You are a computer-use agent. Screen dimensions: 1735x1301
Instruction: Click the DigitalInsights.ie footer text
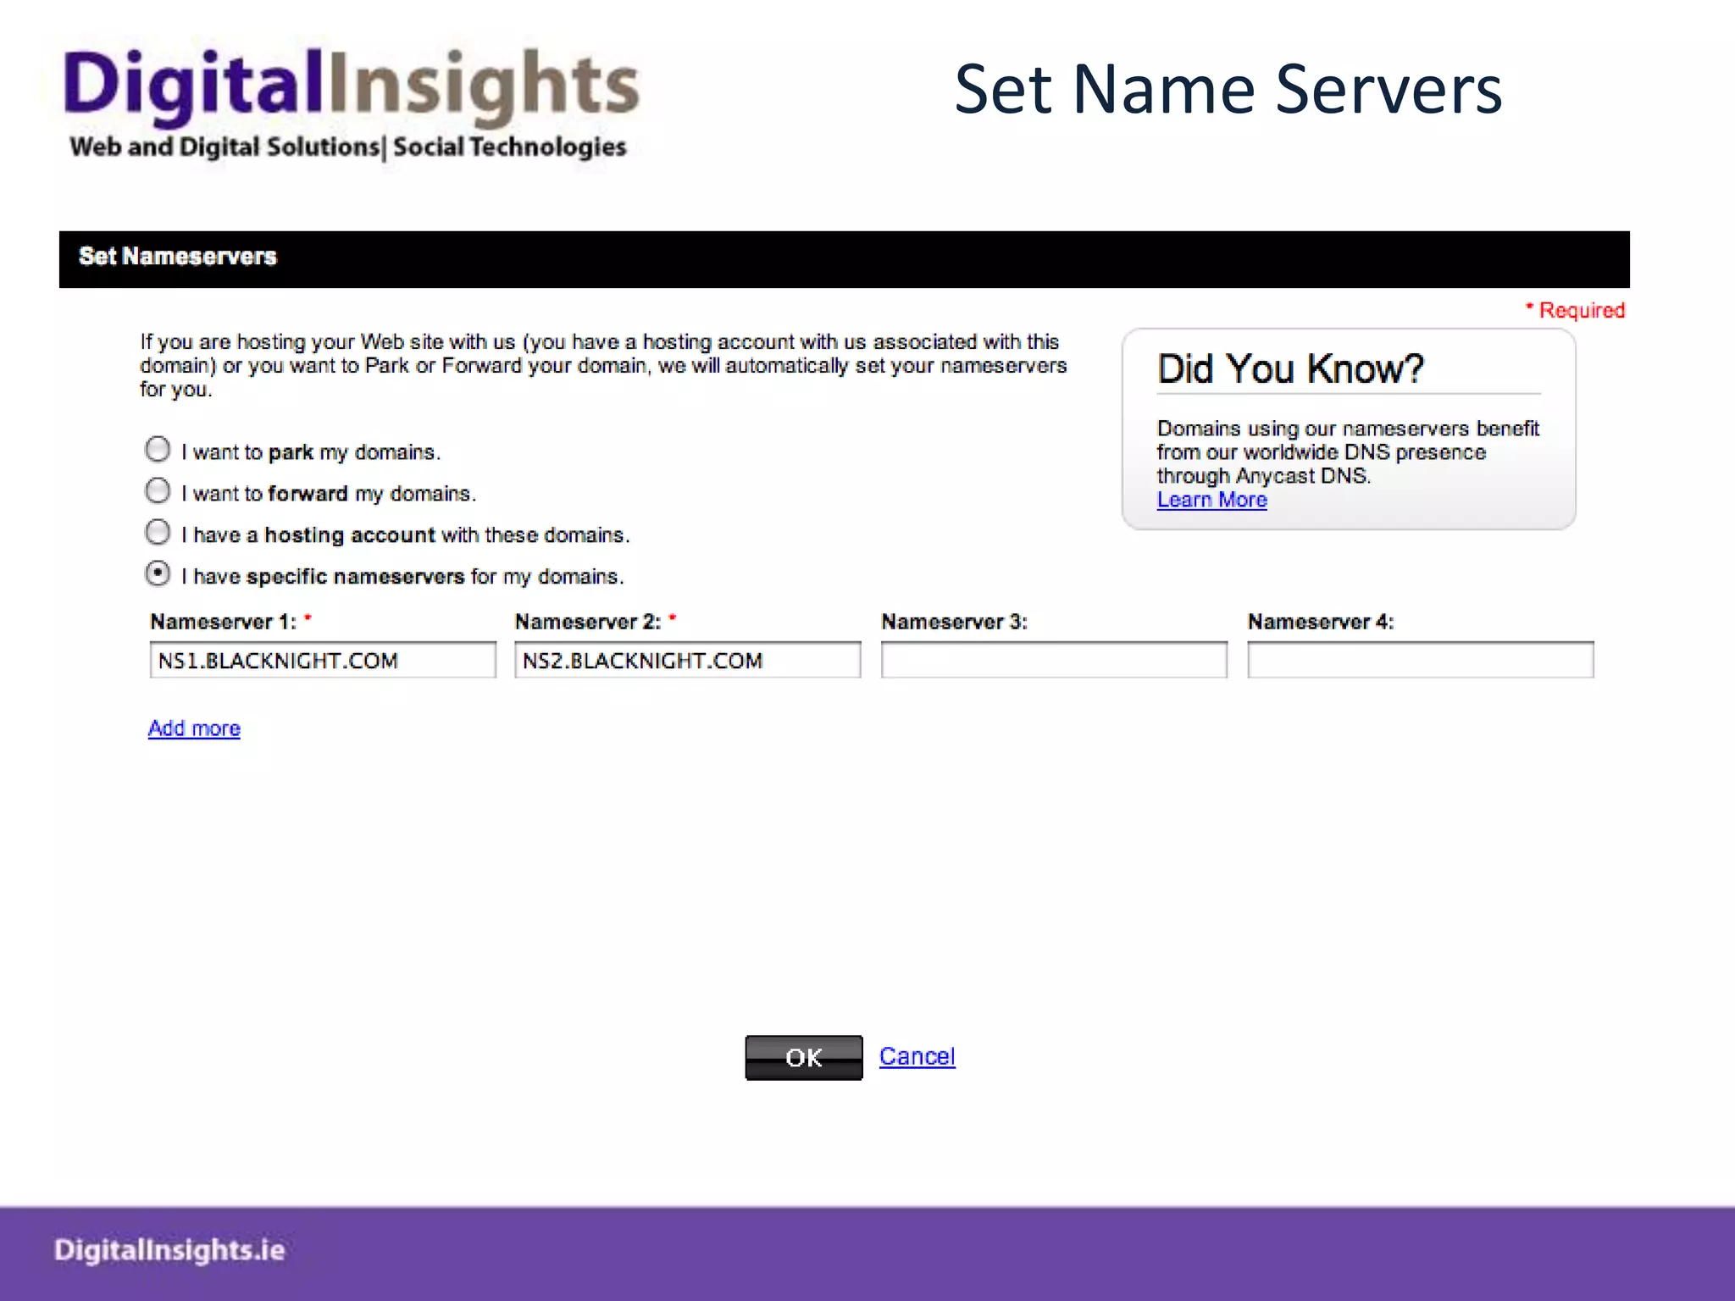[x=169, y=1250]
